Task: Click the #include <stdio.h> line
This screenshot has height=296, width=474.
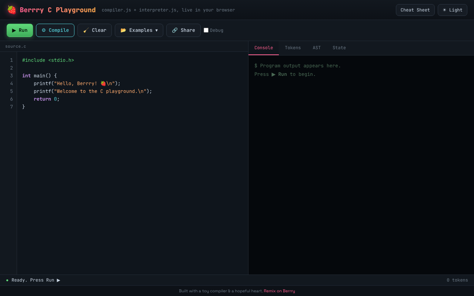Action: pyautogui.click(x=48, y=60)
